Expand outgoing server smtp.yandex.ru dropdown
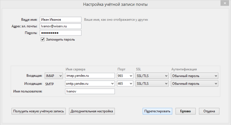The width and height of the screenshot is (231, 125). (x=112, y=83)
